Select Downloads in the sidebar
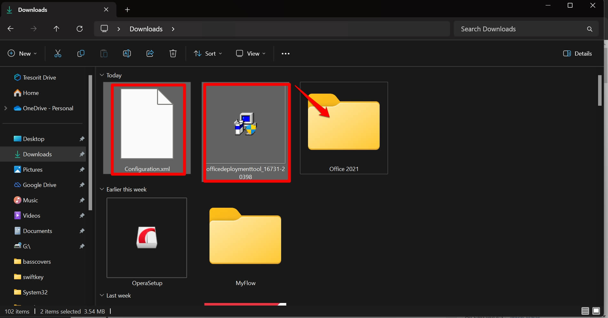Image resolution: width=608 pixels, height=318 pixels. pos(43,154)
